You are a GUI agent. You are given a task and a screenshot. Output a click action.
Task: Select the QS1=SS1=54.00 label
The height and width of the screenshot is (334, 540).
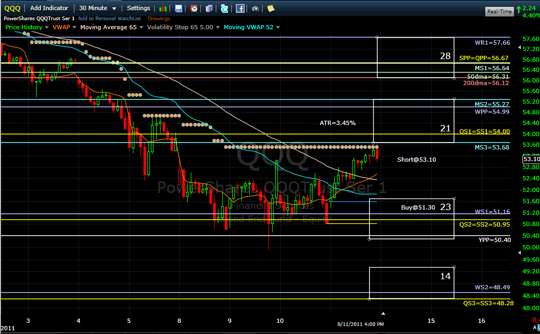pyautogui.click(x=485, y=131)
